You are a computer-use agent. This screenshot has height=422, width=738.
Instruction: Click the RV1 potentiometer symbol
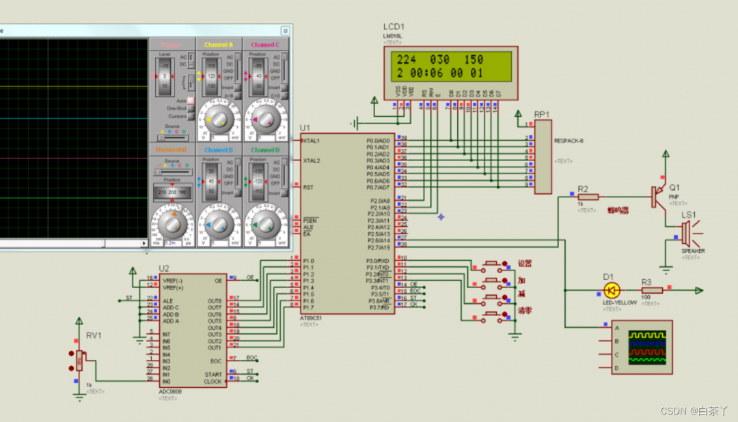(79, 361)
